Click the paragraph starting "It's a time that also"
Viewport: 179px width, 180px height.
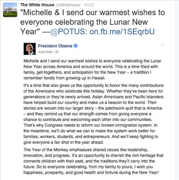click(94, 114)
